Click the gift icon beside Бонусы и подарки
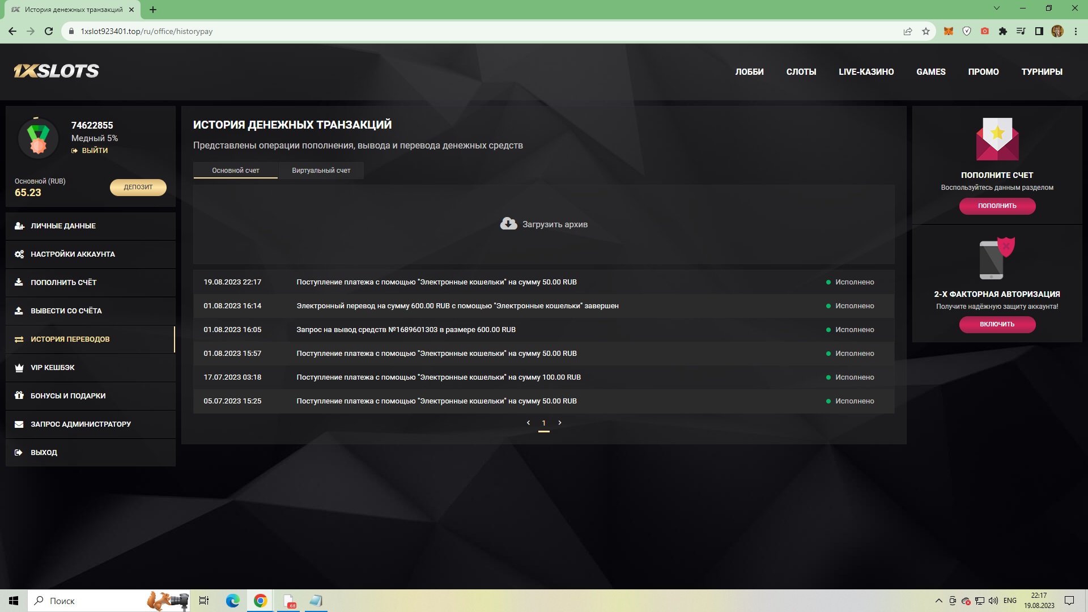The image size is (1088, 612). [19, 396]
